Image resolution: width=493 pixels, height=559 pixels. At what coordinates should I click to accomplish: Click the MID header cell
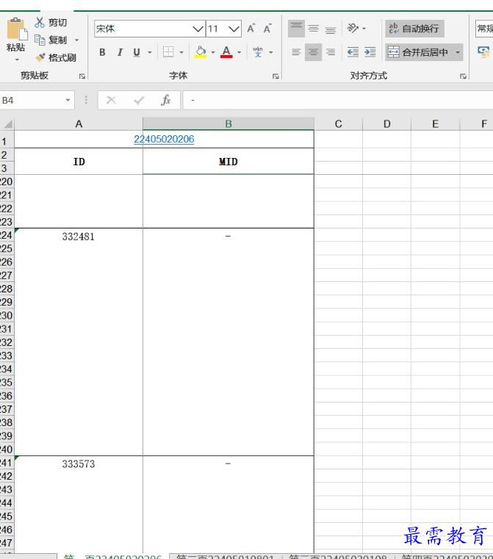228,162
